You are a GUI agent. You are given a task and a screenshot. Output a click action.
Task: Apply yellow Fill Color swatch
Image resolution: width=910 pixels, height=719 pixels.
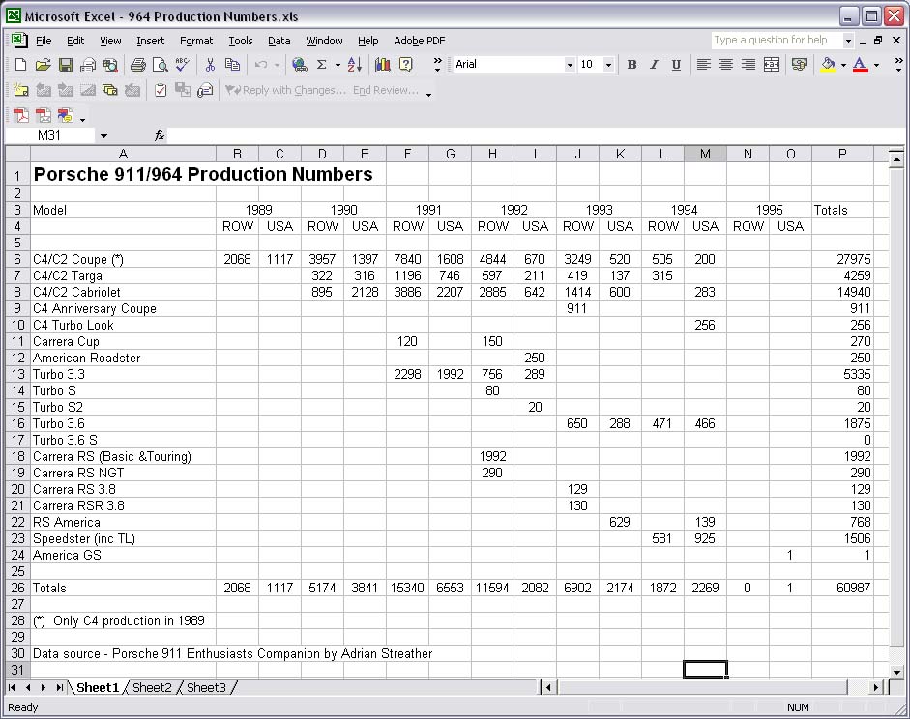828,65
